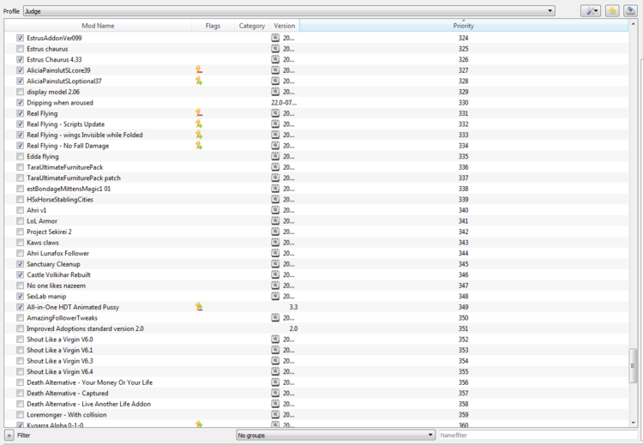Click version icon for Shout Like a Virgin V6.3
Viewport: 643px width, 445px height.
click(x=275, y=360)
